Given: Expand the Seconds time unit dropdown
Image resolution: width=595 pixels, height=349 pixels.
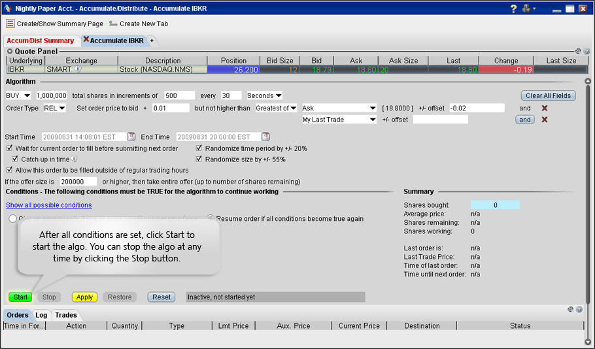Looking at the screenshot, I should (x=265, y=95).
